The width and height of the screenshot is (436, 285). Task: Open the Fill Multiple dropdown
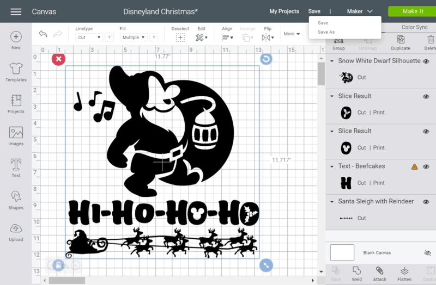[133, 38]
